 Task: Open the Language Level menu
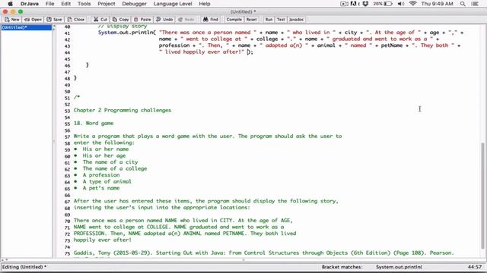click(173, 4)
